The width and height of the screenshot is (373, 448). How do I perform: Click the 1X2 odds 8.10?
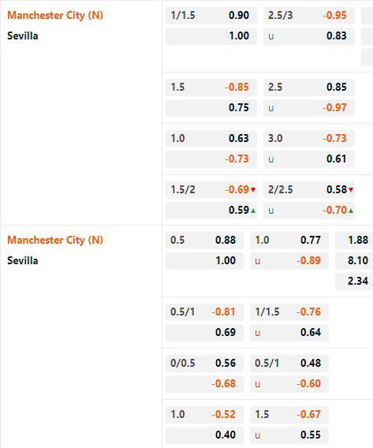[x=354, y=261]
